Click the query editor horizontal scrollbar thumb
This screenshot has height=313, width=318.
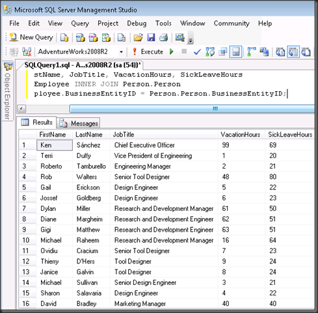(192, 109)
